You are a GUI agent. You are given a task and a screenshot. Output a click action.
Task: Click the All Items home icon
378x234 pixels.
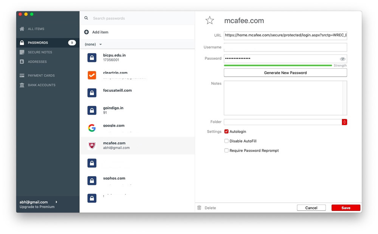[22, 29]
